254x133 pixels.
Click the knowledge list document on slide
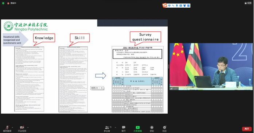[29, 79]
